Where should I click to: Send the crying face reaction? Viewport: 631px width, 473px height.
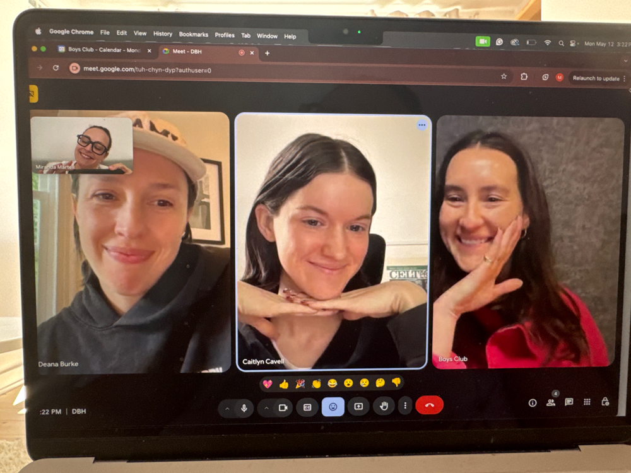coord(364,383)
